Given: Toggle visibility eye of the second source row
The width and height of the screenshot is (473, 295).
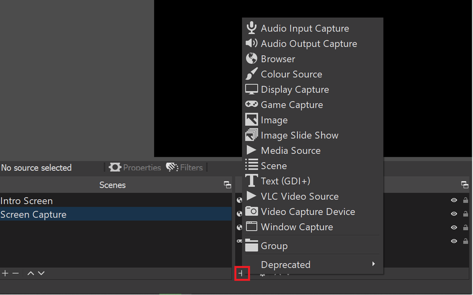Looking at the screenshot, I should pos(454,214).
